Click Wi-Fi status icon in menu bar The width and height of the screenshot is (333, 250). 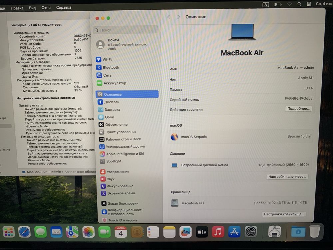point(289,4)
